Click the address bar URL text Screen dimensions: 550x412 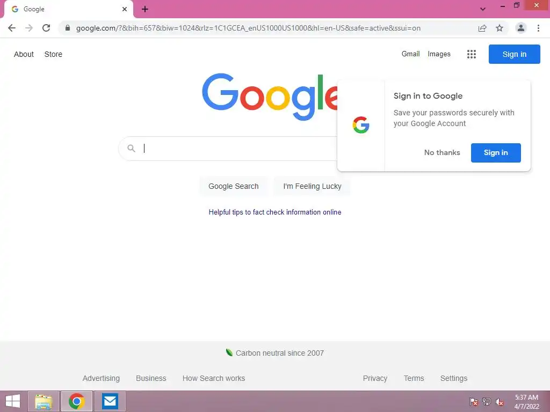248,28
